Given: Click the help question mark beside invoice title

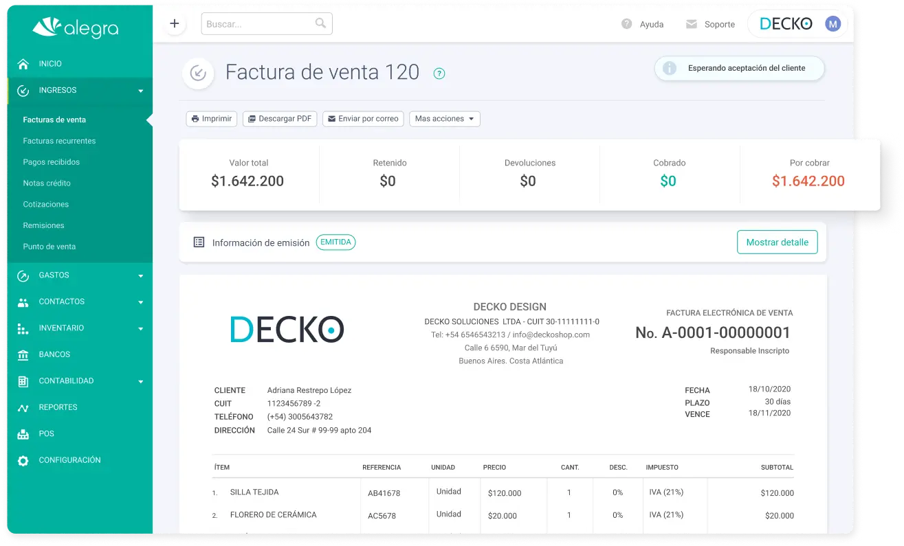Looking at the screenshot, I should pyautogui.click(x=439, y=73).
